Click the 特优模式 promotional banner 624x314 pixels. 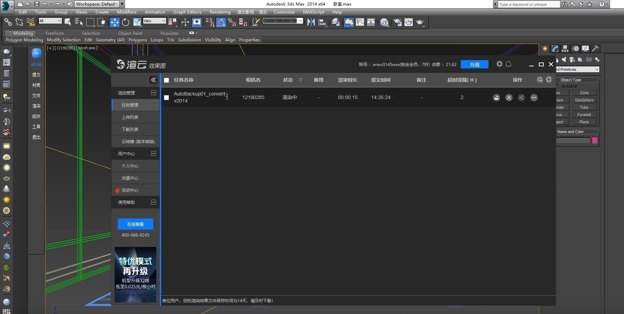136,274
